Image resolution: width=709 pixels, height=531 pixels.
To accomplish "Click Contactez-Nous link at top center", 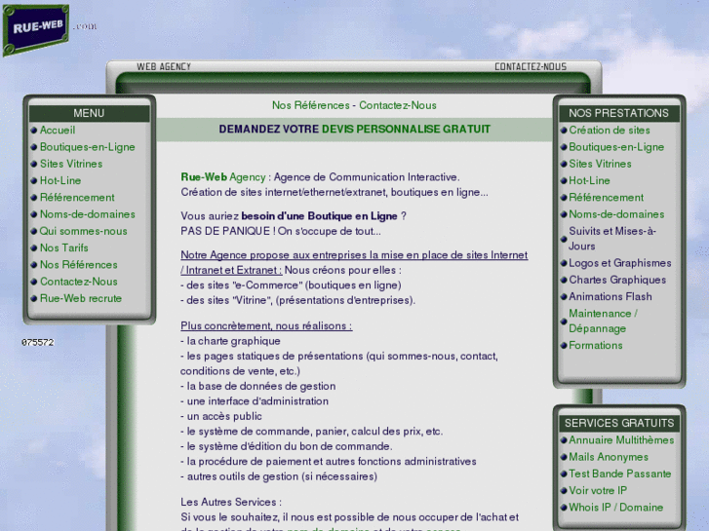I will click(x=398, y=105).
